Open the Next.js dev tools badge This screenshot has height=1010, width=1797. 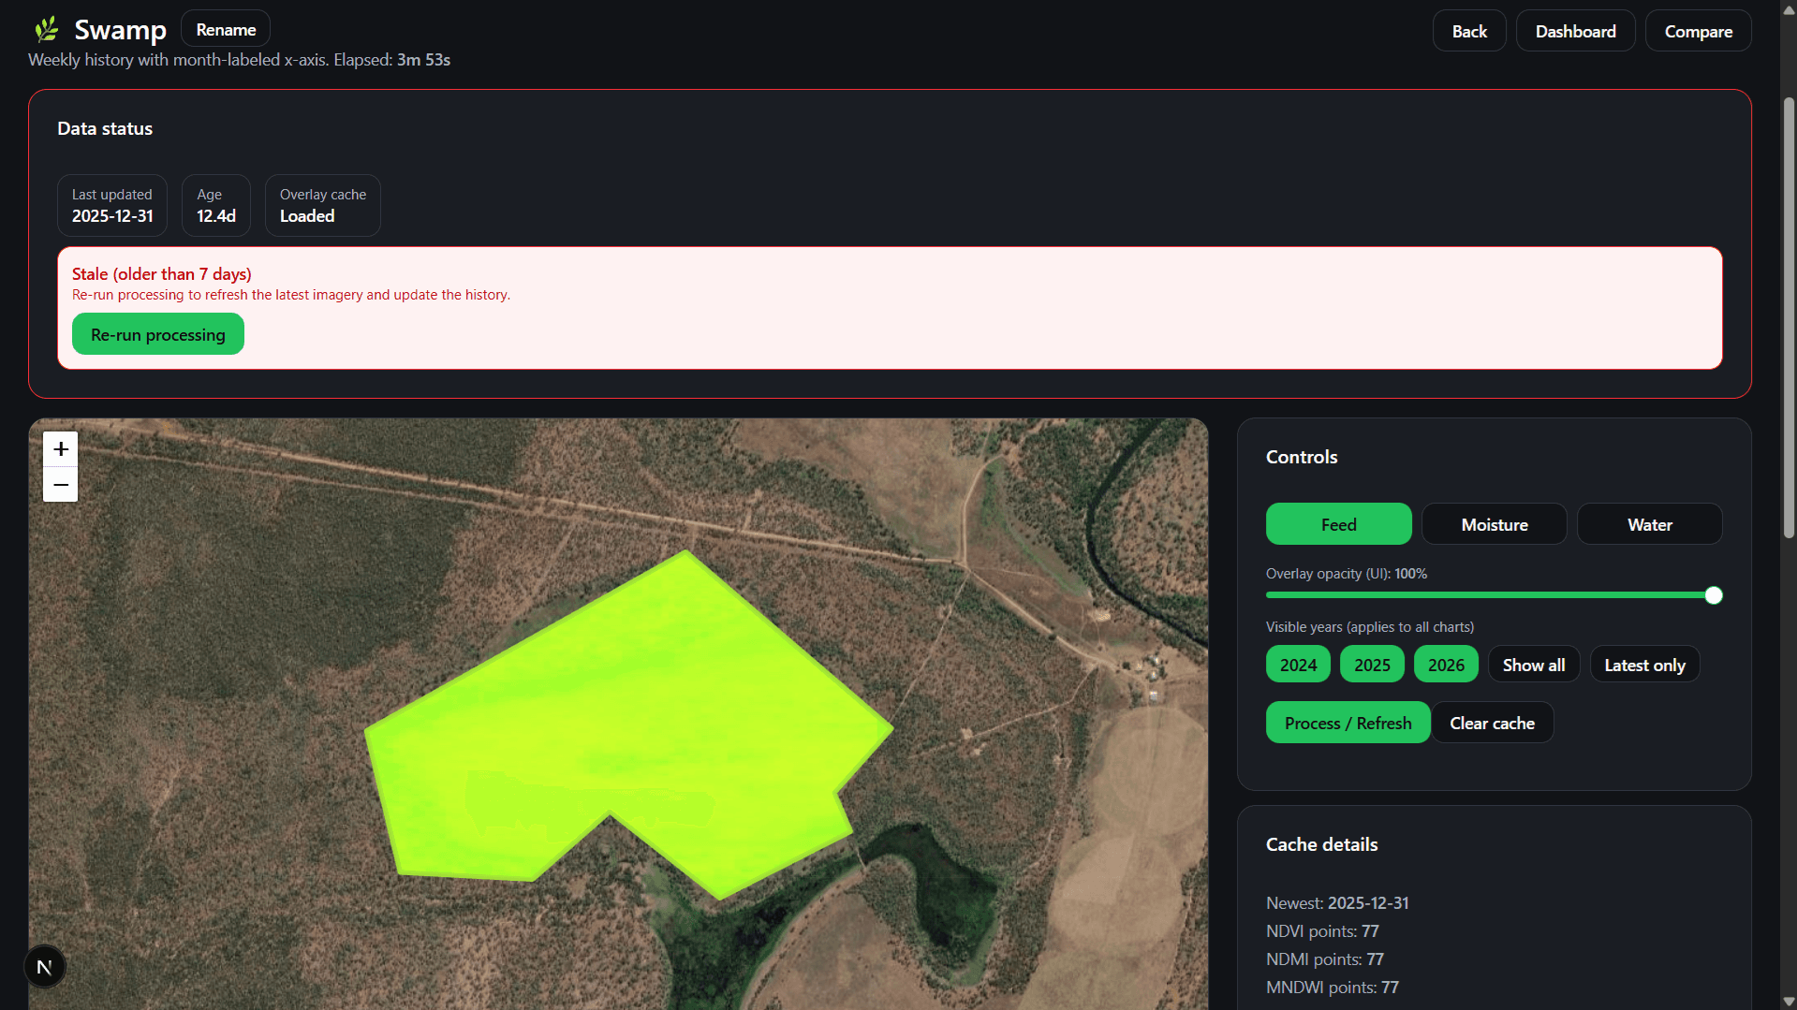pos(44,967)
